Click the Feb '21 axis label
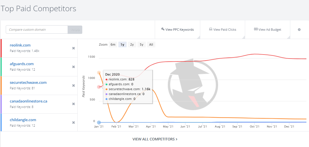309x147 pixels. pyautogui.click(x=116, y=127)
